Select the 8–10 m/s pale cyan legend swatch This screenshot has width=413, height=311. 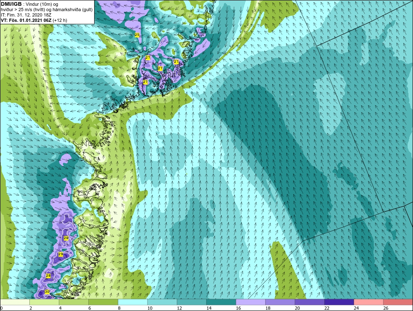pyautogui.click(x=133, y=302)
